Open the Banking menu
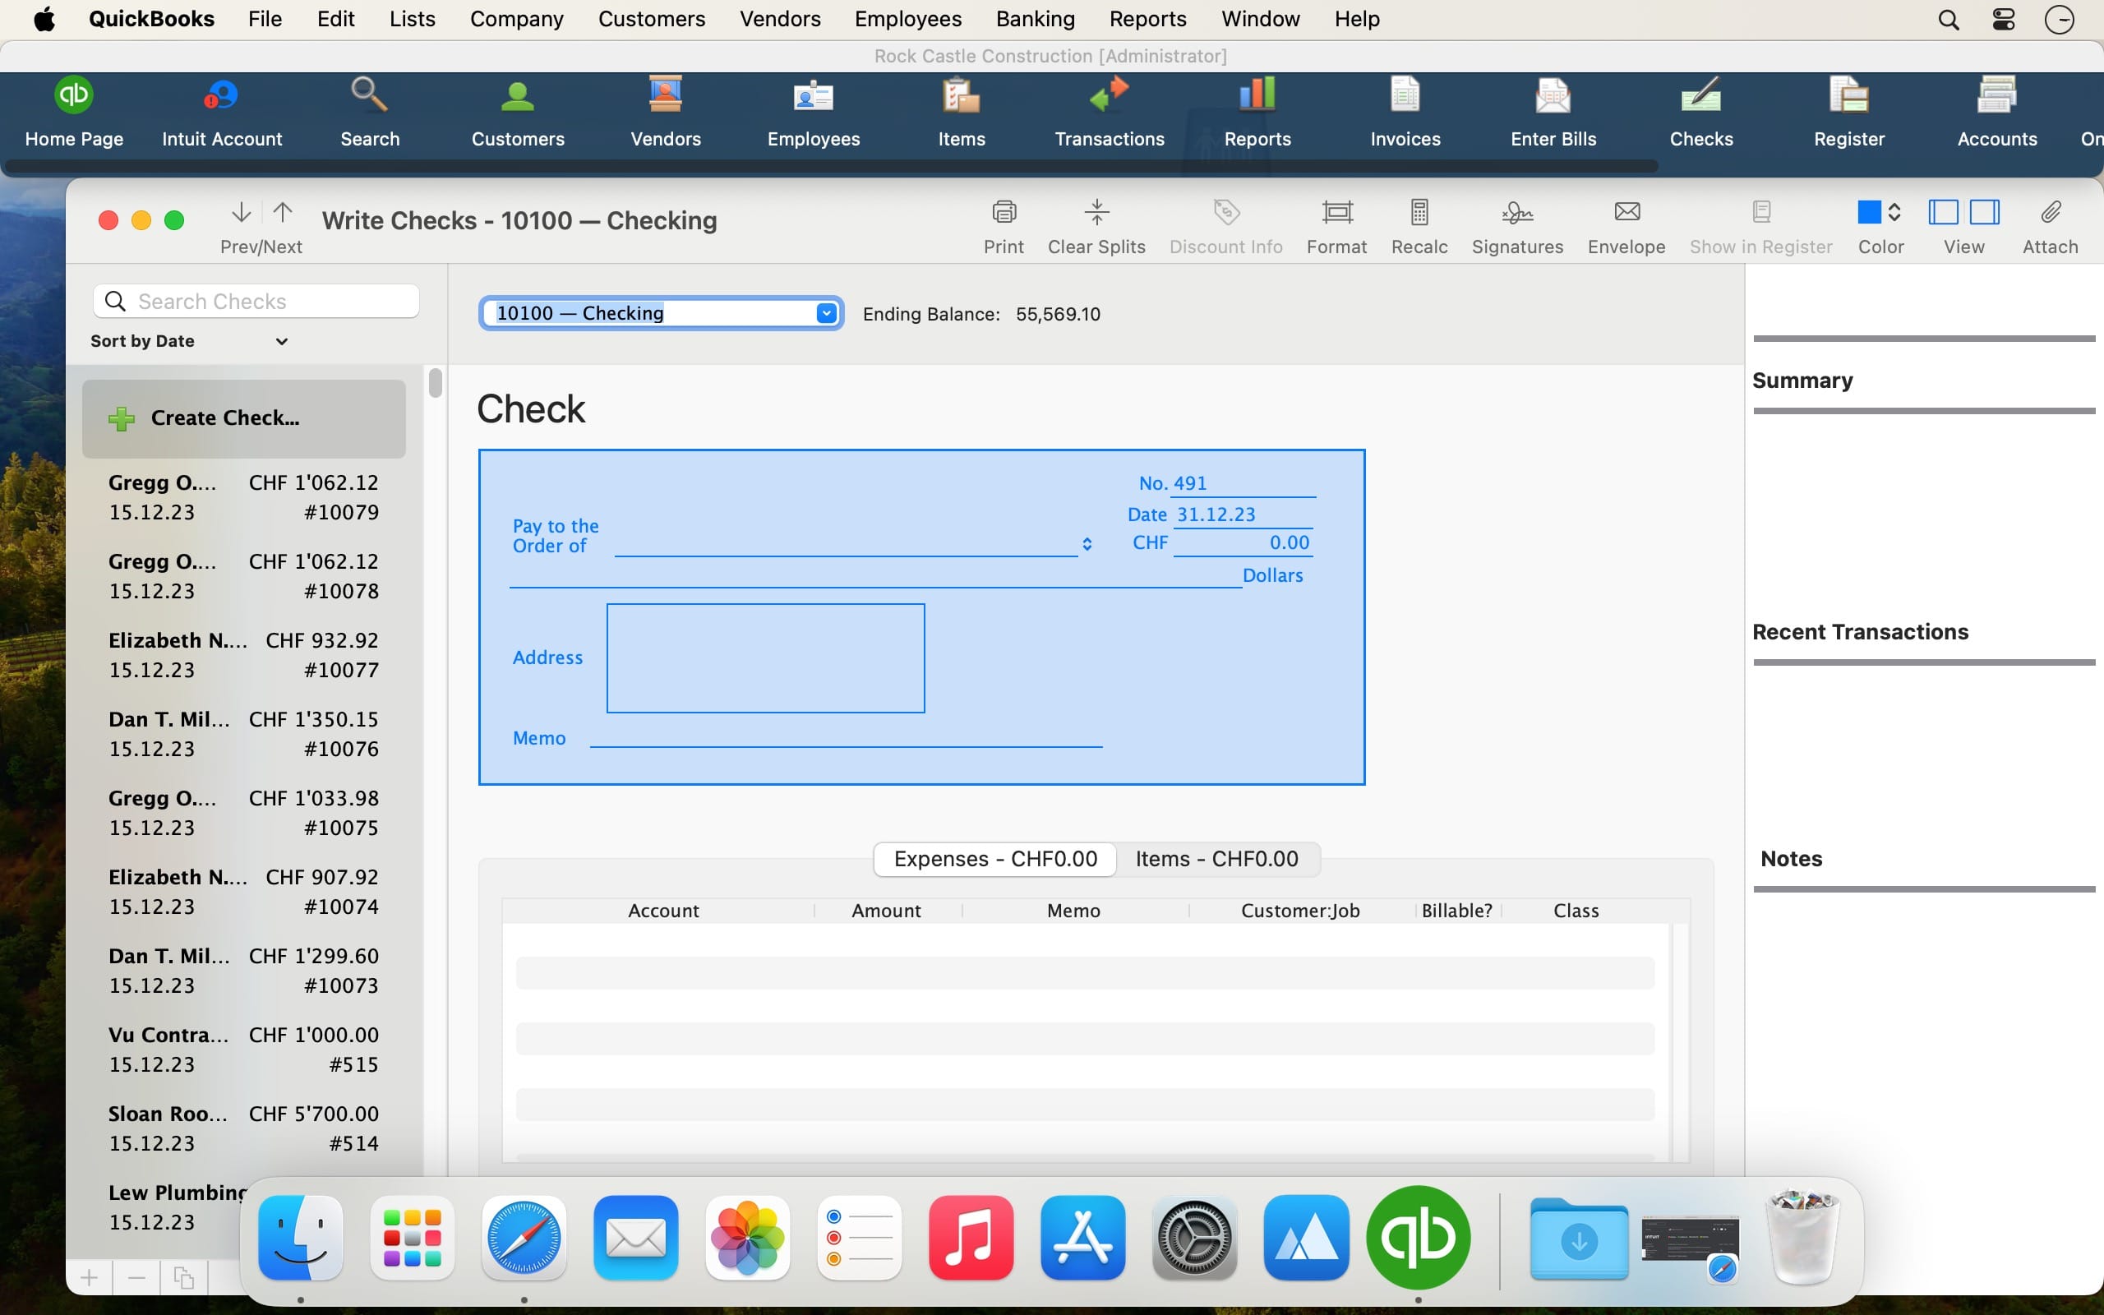Viewport: 2104px width, 1315px height. 1035,19
